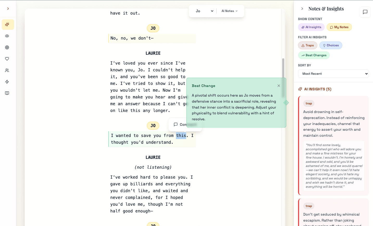
Task: Toggle the AI Insights content filter
Action: 311,27
